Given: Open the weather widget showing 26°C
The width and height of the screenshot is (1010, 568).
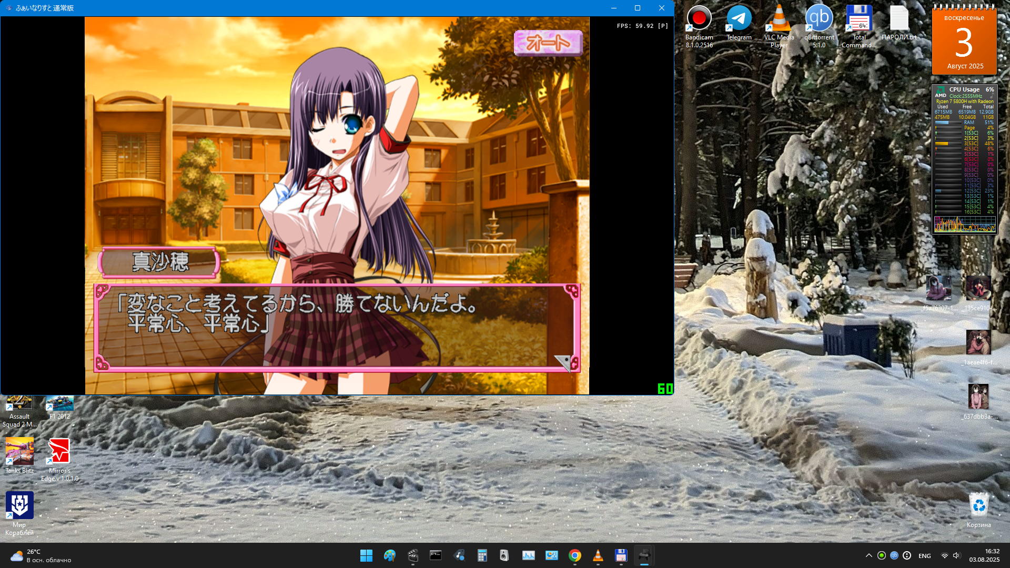Looking at the screenshot, I should (41, 555).
